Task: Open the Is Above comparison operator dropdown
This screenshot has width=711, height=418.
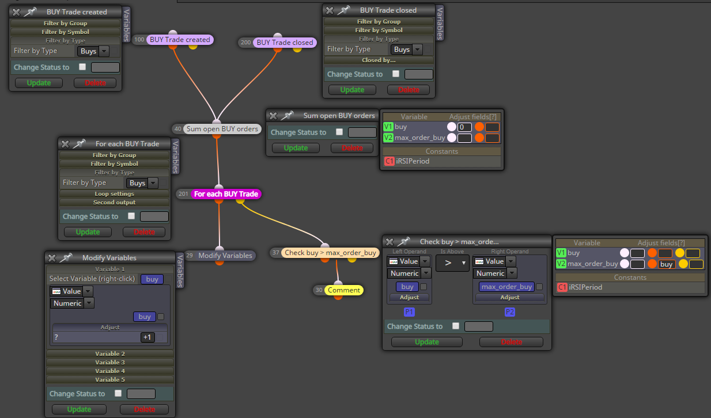Action: click(452, 262)
